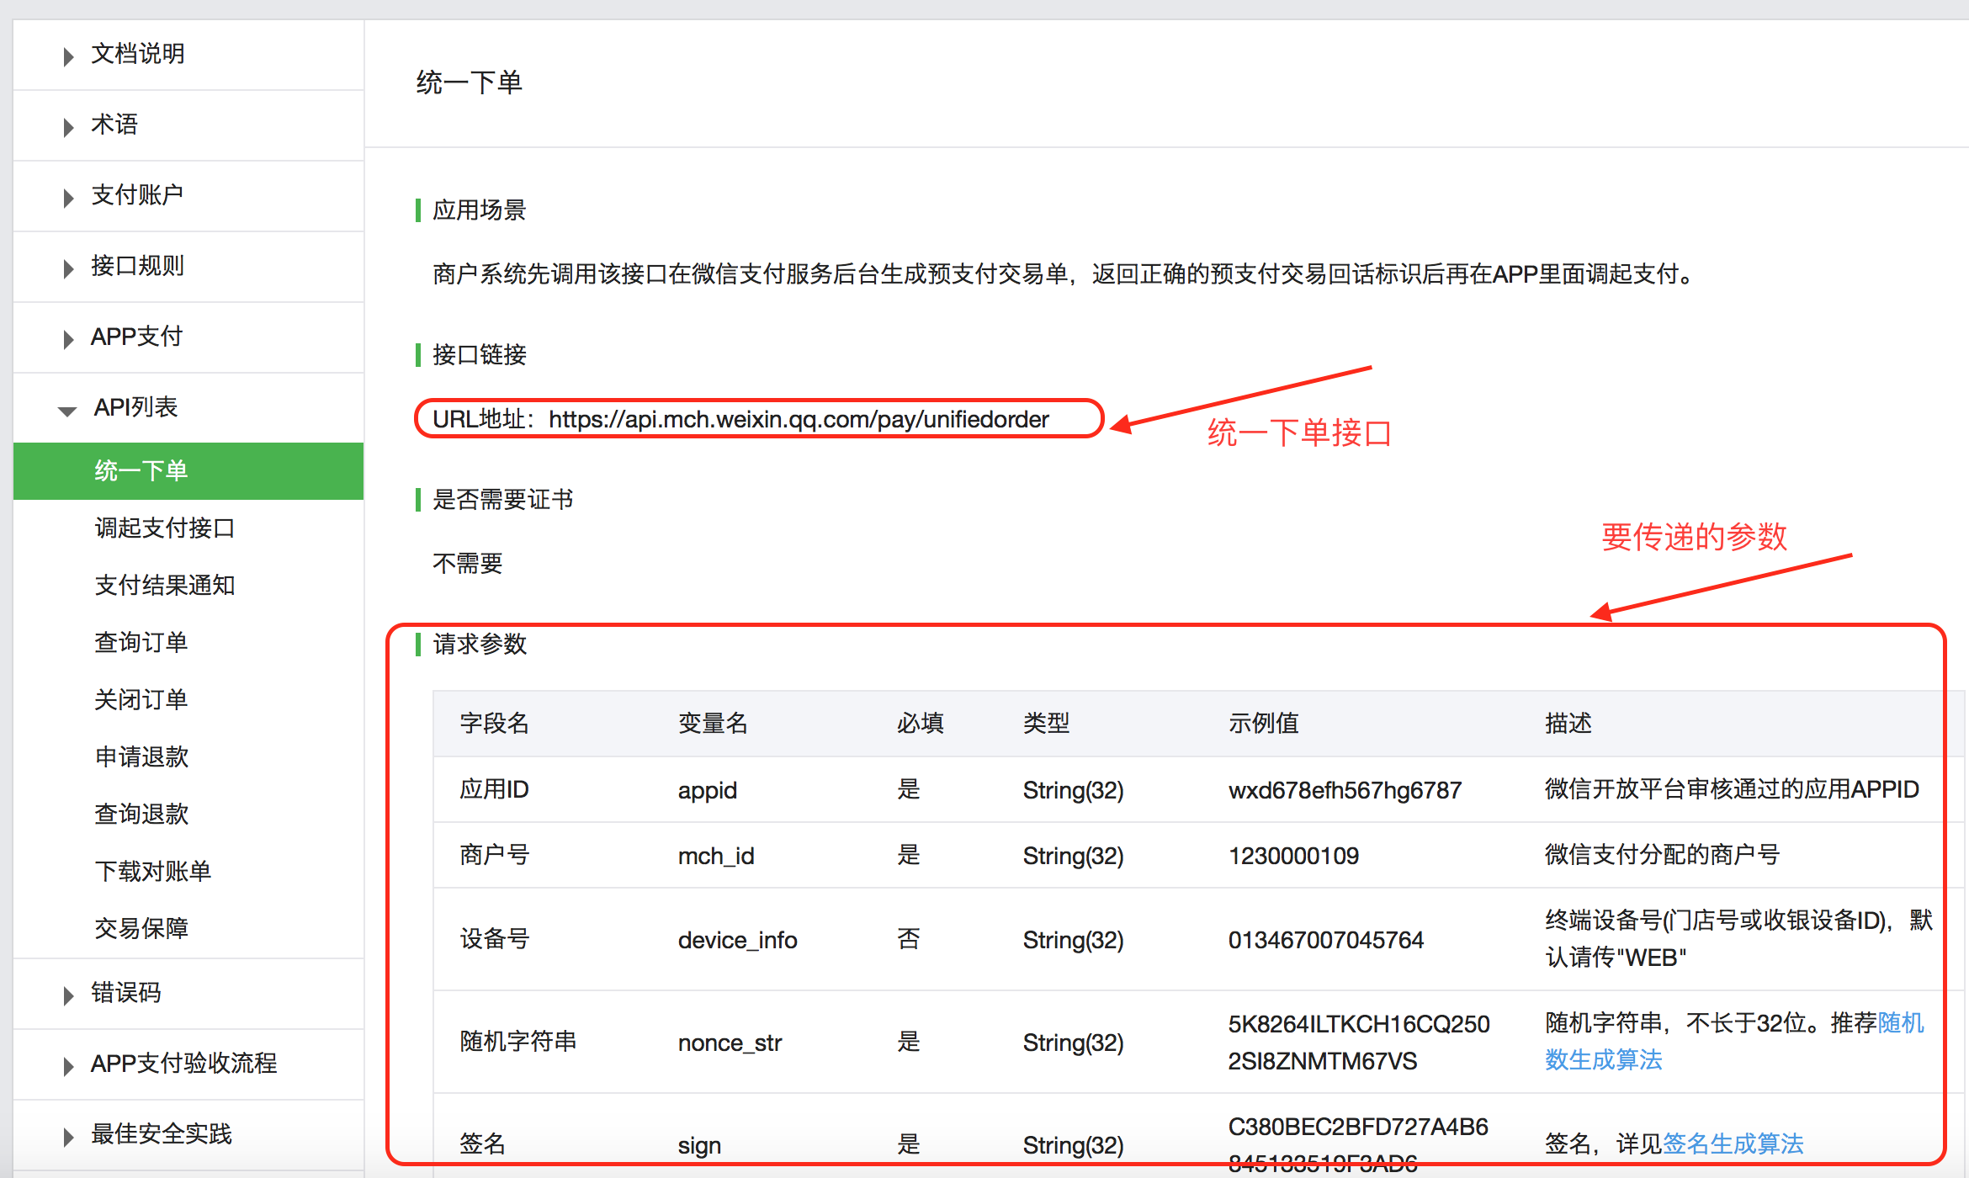Click the 否 required cell for device_info

point(909,939)
